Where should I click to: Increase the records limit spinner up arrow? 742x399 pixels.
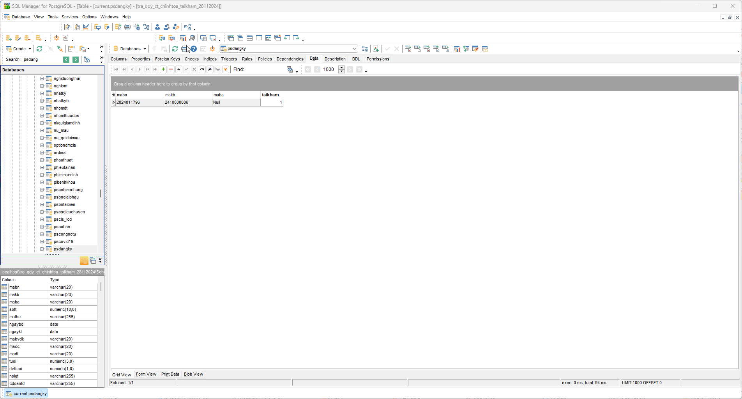[x=342, y=67]
